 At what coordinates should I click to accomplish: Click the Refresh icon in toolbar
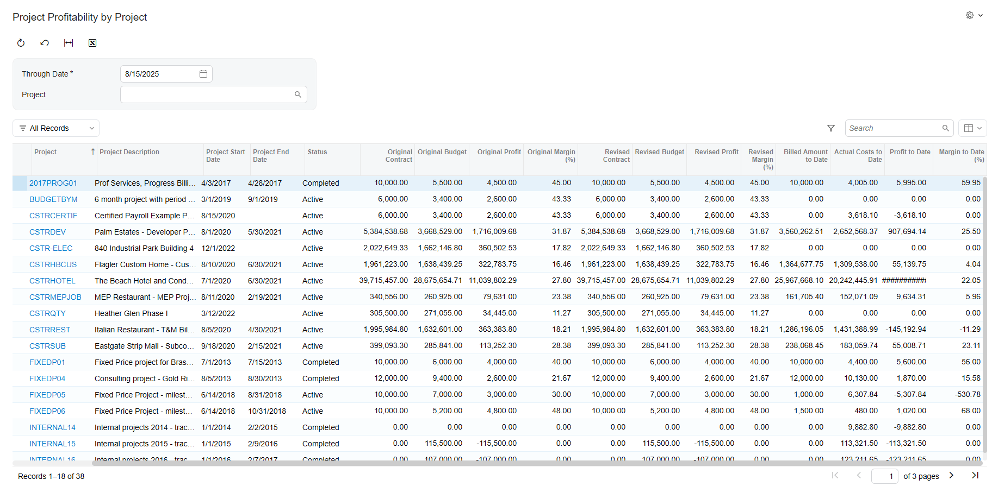tap(21, 43)
